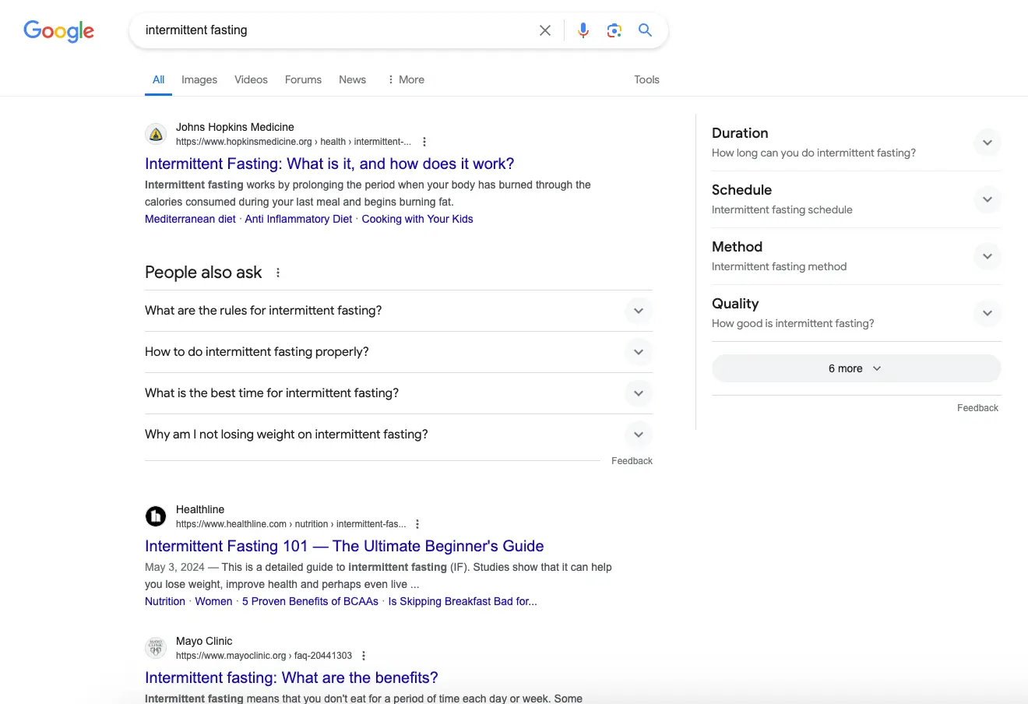Show 6 more topics
1028x704 pixels.
click(x=856, y=368)
